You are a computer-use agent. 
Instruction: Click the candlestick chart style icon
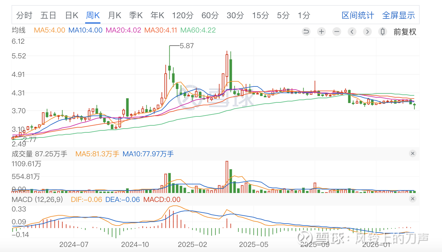[383, 32]
